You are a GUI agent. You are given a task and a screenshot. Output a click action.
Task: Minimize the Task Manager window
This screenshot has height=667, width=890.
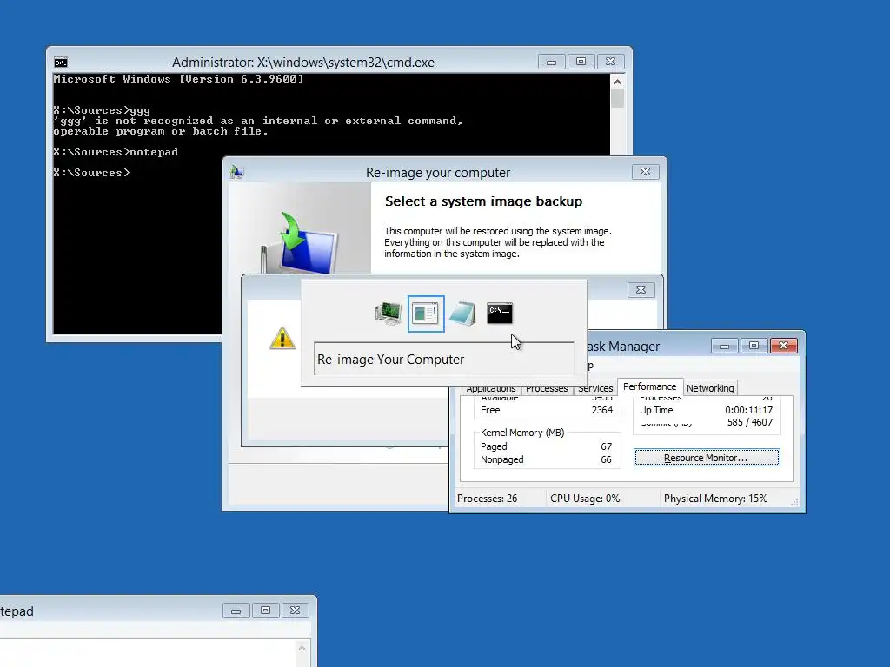pos(724,346)
